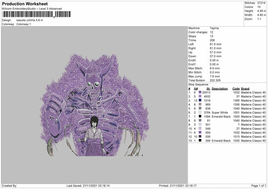Select the Left: label

191,44
